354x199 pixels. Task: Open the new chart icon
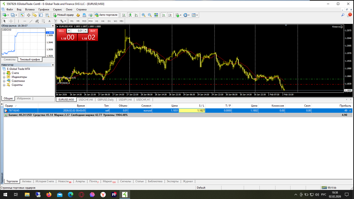(4, 15)
